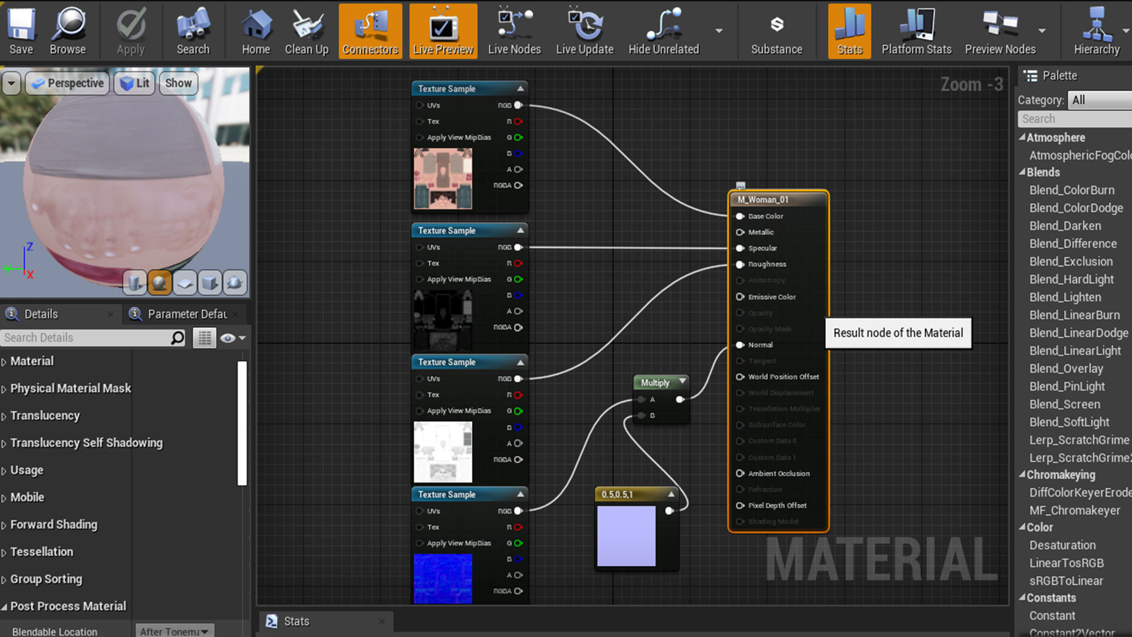Click the Platform Stats icon

(x=916, y=31)
